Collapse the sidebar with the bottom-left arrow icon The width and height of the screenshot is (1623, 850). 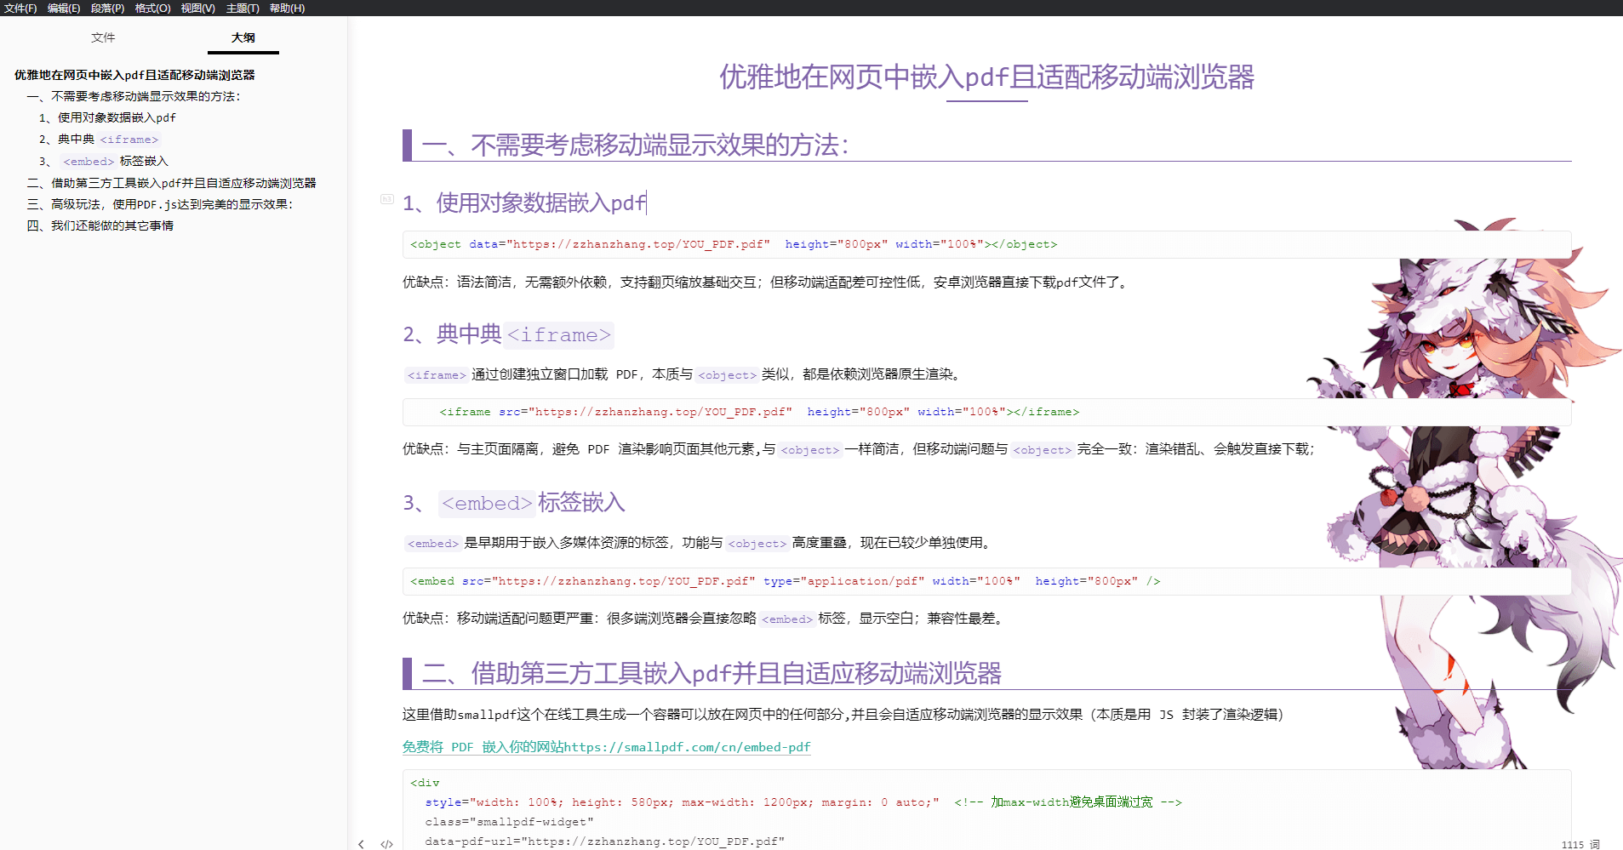(x=362, y=844)
